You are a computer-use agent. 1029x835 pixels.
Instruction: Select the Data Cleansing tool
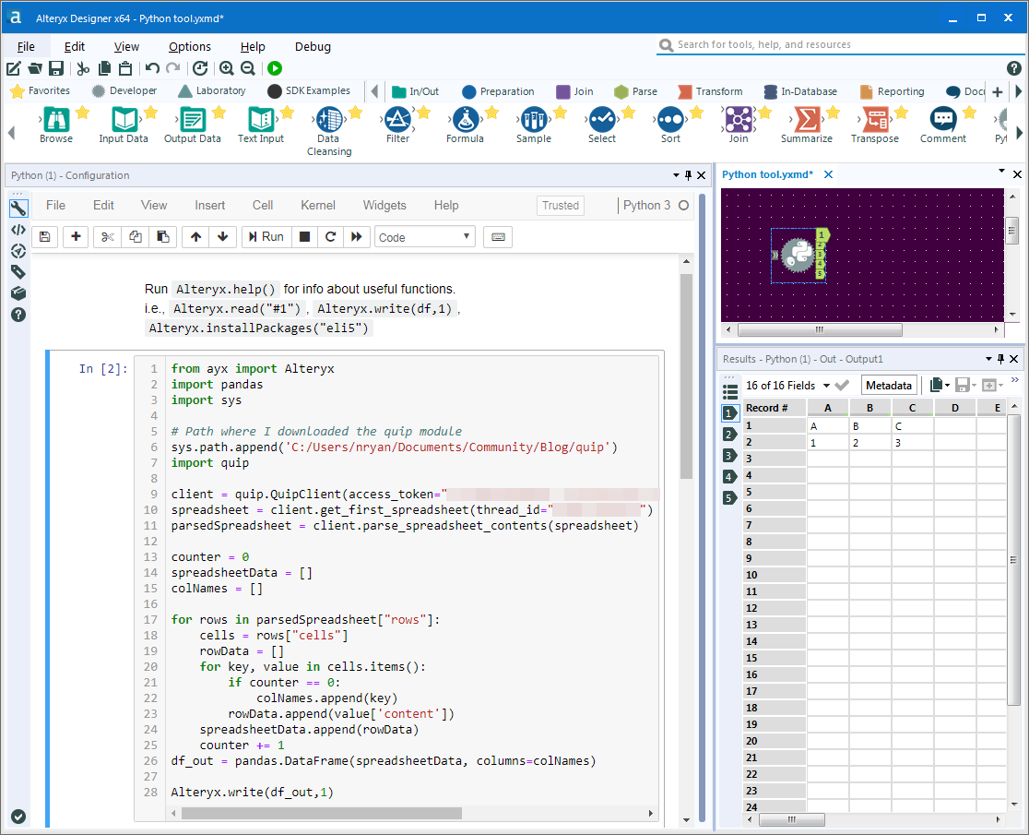[328, 120]
